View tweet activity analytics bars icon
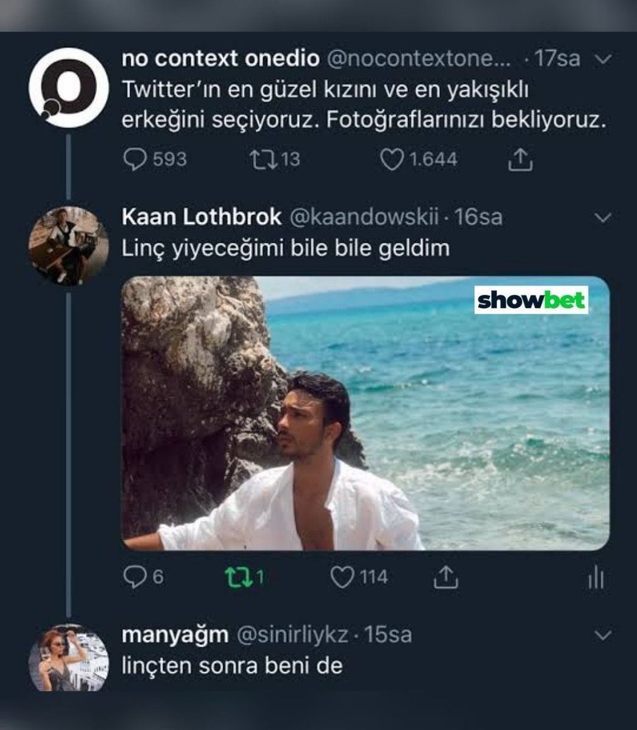The height and width of the screenshot is (730, 637). point(595,578)
